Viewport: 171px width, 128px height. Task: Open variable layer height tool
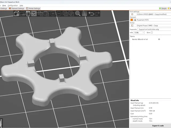[84, 14]
